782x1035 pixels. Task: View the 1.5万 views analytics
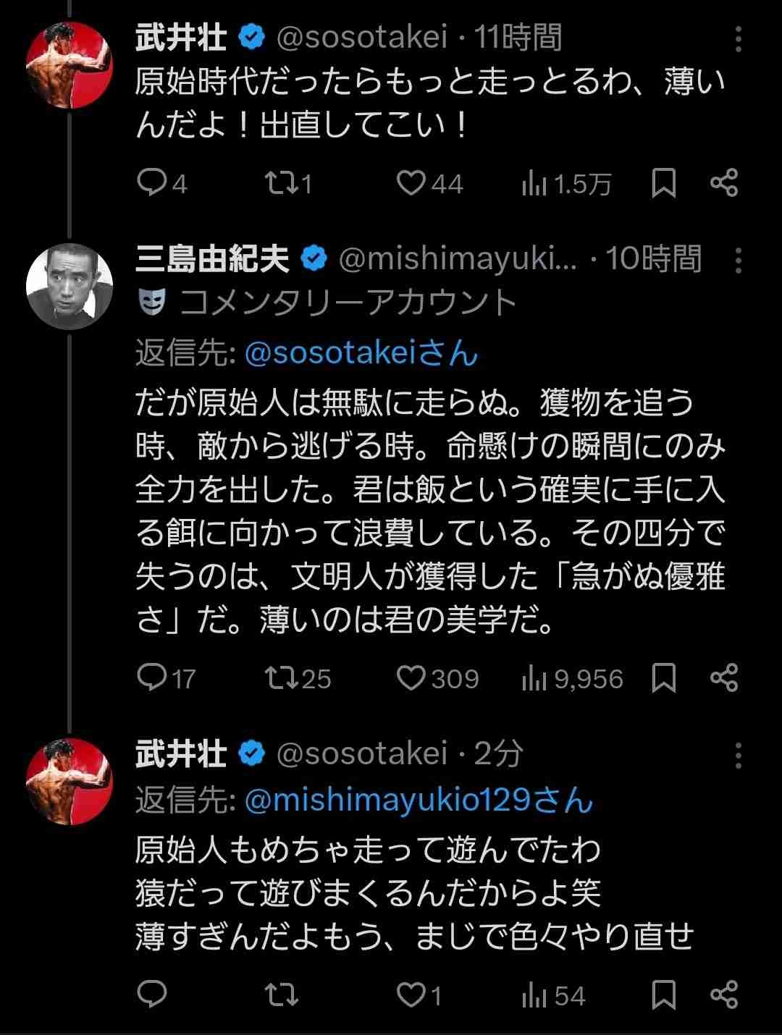point(566,183)
